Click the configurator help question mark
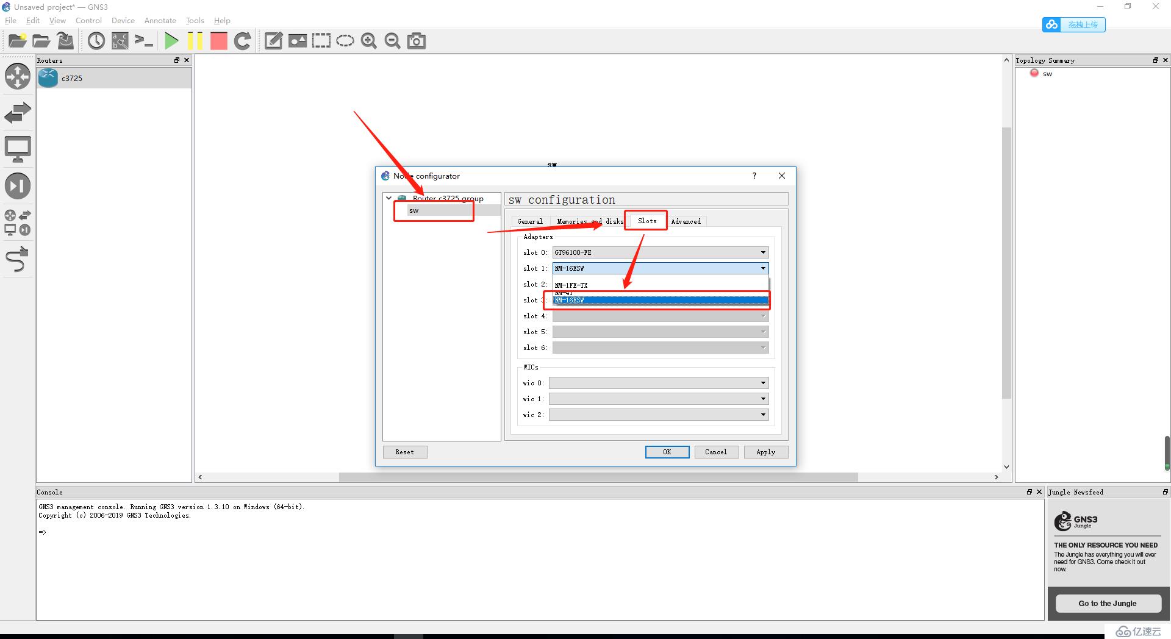Image resolution: width=1171 pixels, height=639 pixels. click(754, 176)
